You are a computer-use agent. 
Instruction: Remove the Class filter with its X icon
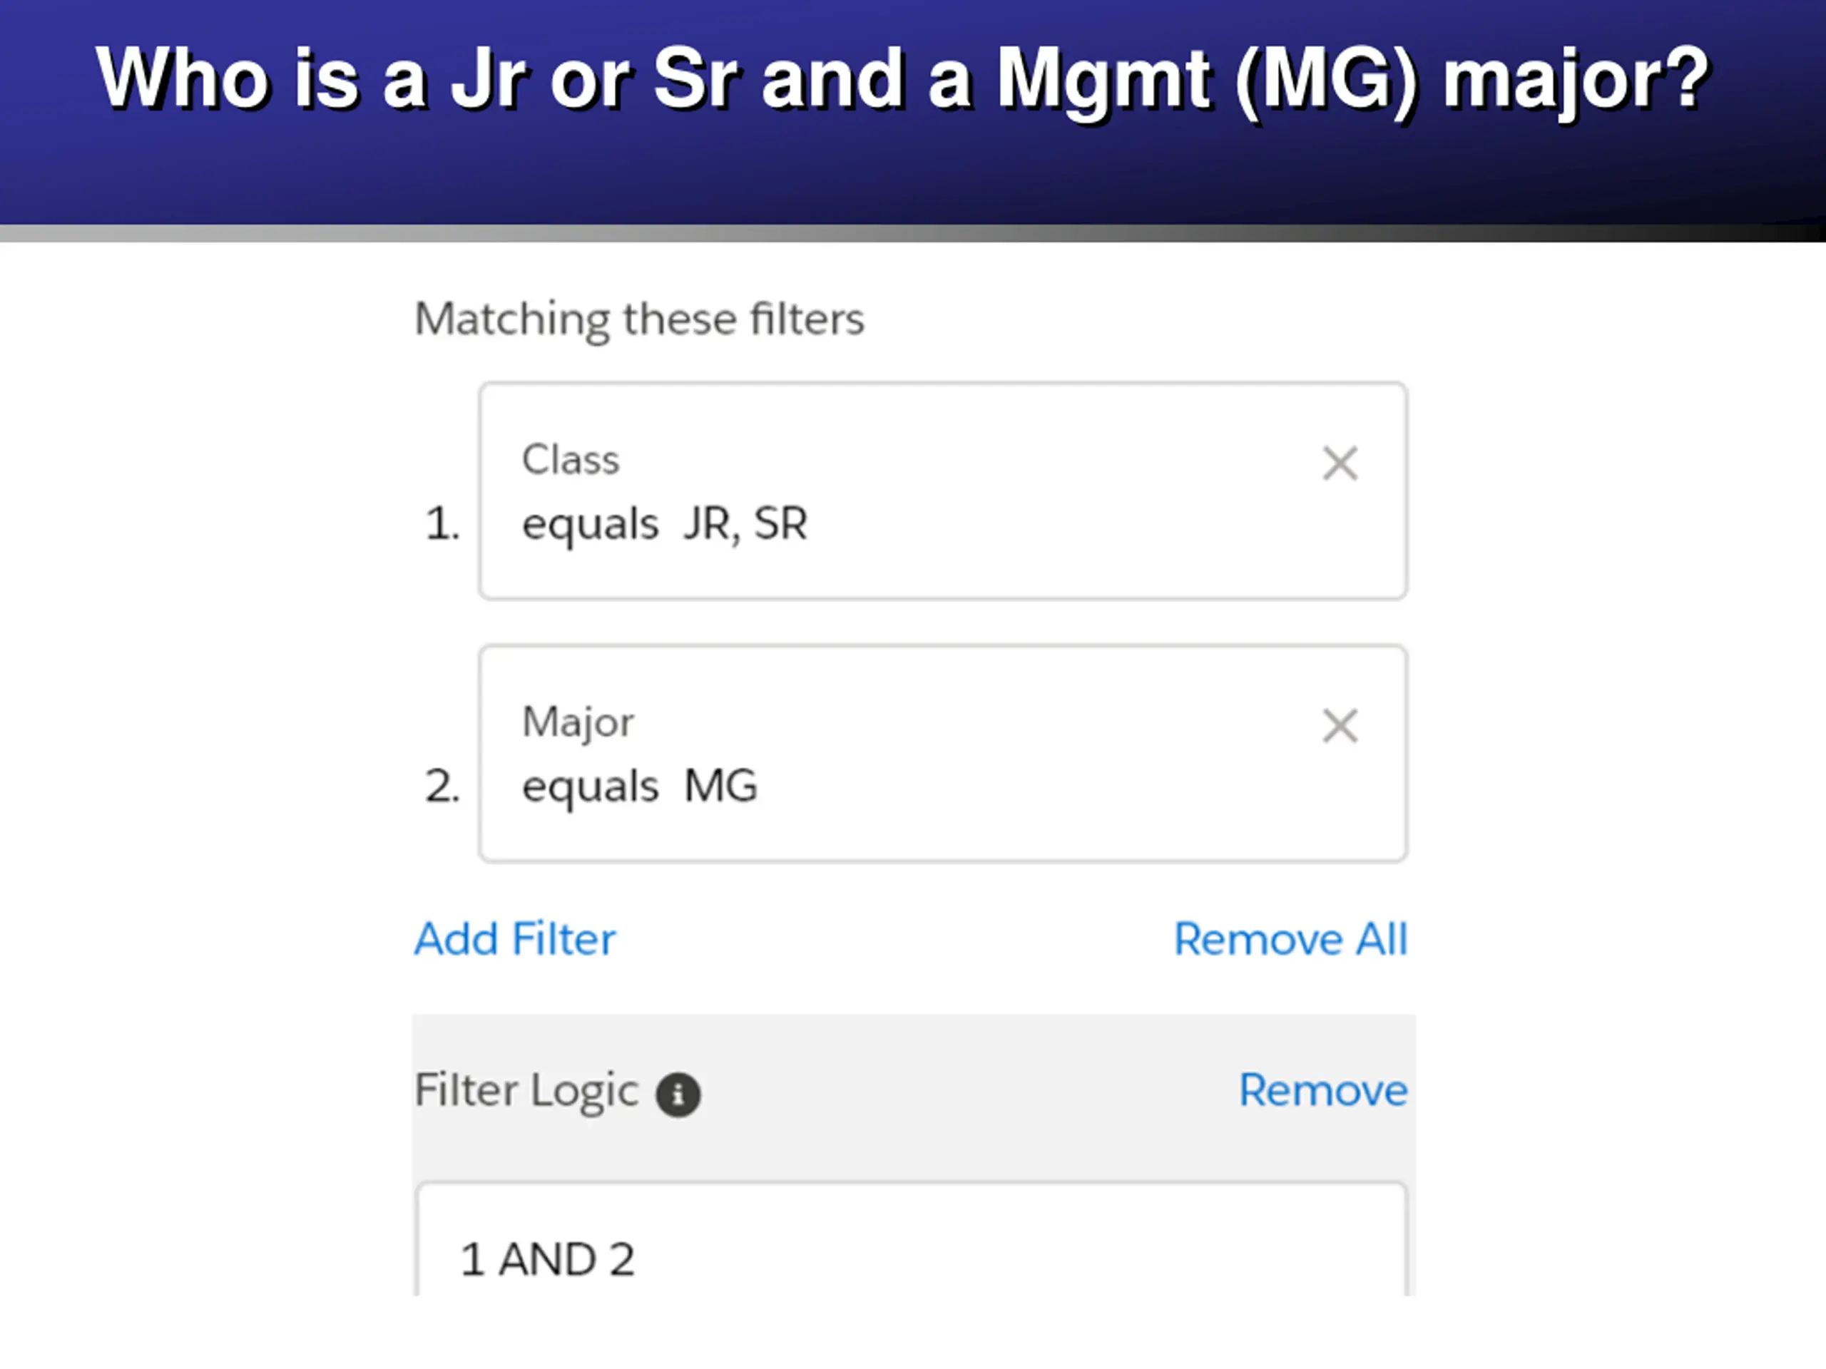tap(1340, 463)
